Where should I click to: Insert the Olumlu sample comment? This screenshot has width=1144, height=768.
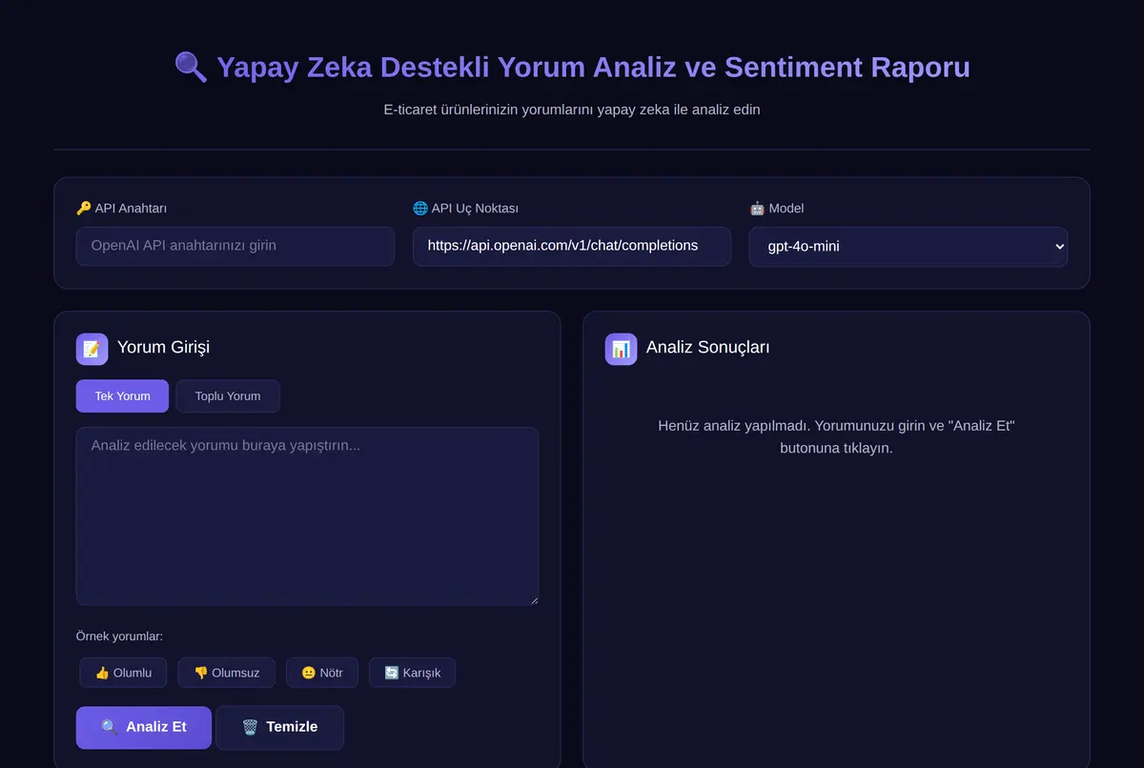[x=123, y=673]
